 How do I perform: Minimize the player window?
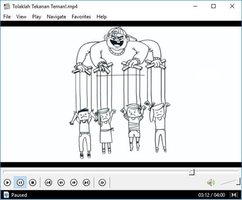(195, 6)
